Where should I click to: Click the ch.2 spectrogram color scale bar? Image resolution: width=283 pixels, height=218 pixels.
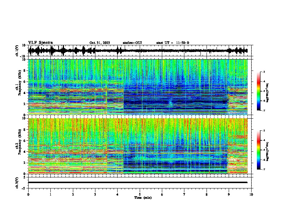point(259,150)
